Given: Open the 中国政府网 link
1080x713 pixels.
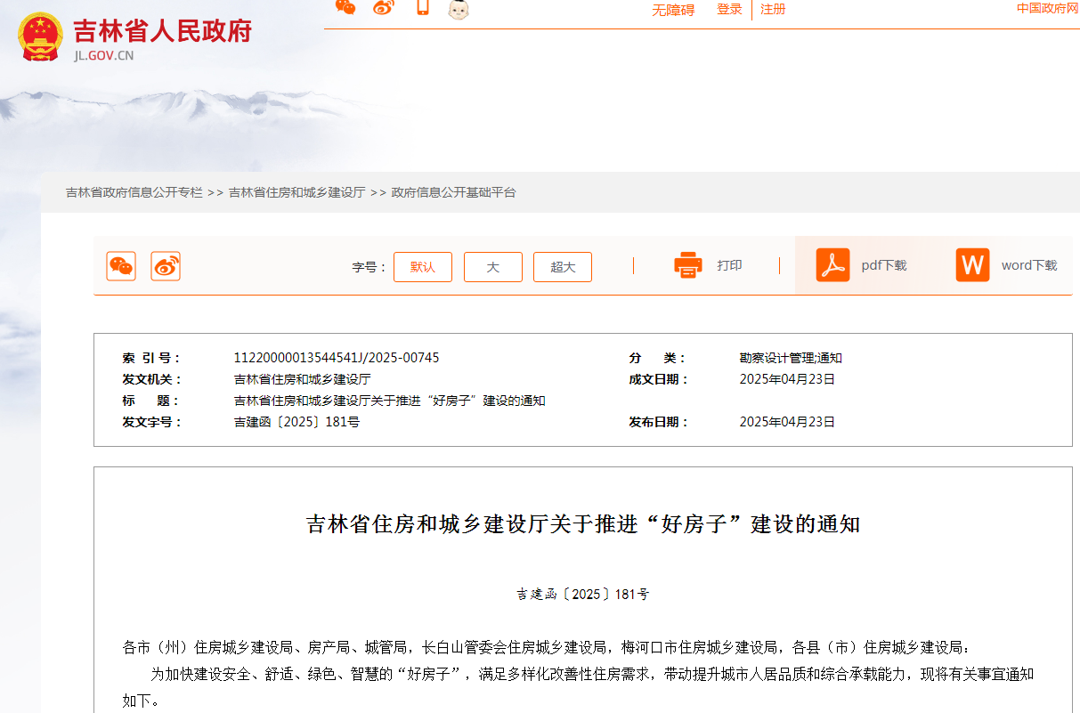Looking at the screenshot, I should coord(1047,9).
